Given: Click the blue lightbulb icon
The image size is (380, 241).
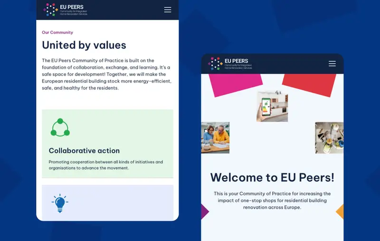Looking at the screenshot, I should coord(60,203).
